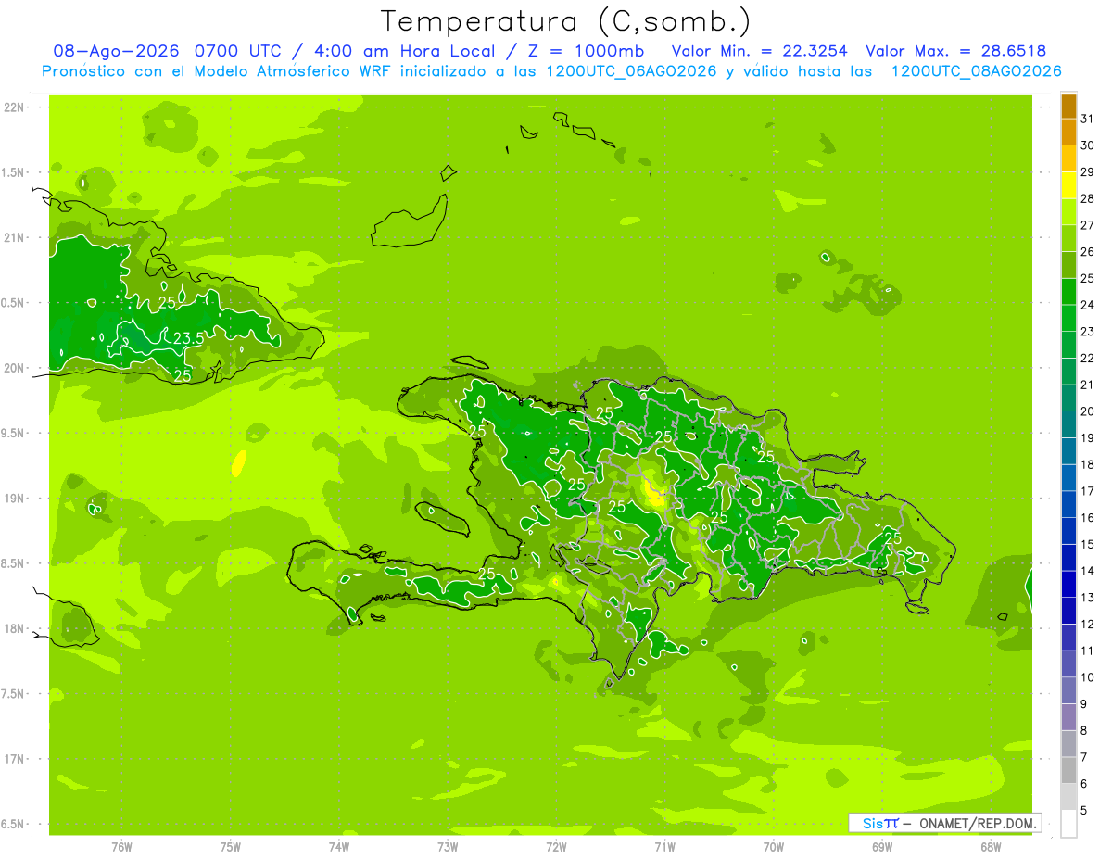Click the purple legend swatch between 9 and 10
Image resolution: width=1112 pixels, height=859 pixels.
[1068, 691]
